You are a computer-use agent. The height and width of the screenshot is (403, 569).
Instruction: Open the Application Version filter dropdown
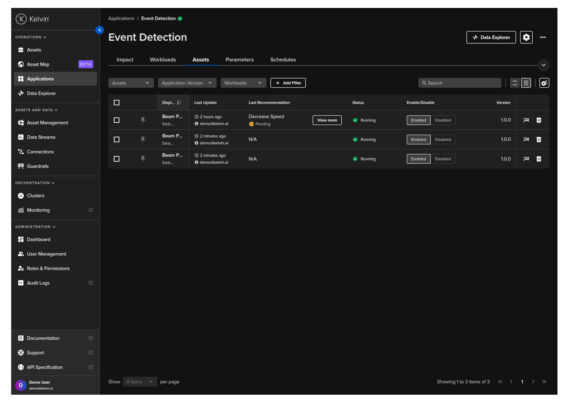(x=187, y=83)
